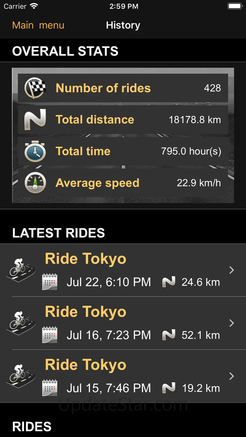
Task: Open the chevron on the 24.6 km ride
Action: point(231,270)
